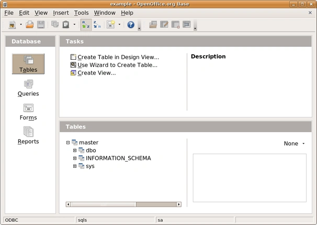The height and width of the screenshot is (225, 317).
Task: Collapse the master tree node
Action: [68, 143]
